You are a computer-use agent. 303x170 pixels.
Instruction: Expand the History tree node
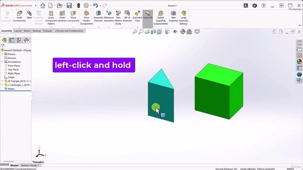tap(2, 54)
